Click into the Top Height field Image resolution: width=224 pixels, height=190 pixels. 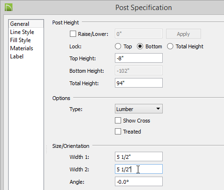(139, 58)
